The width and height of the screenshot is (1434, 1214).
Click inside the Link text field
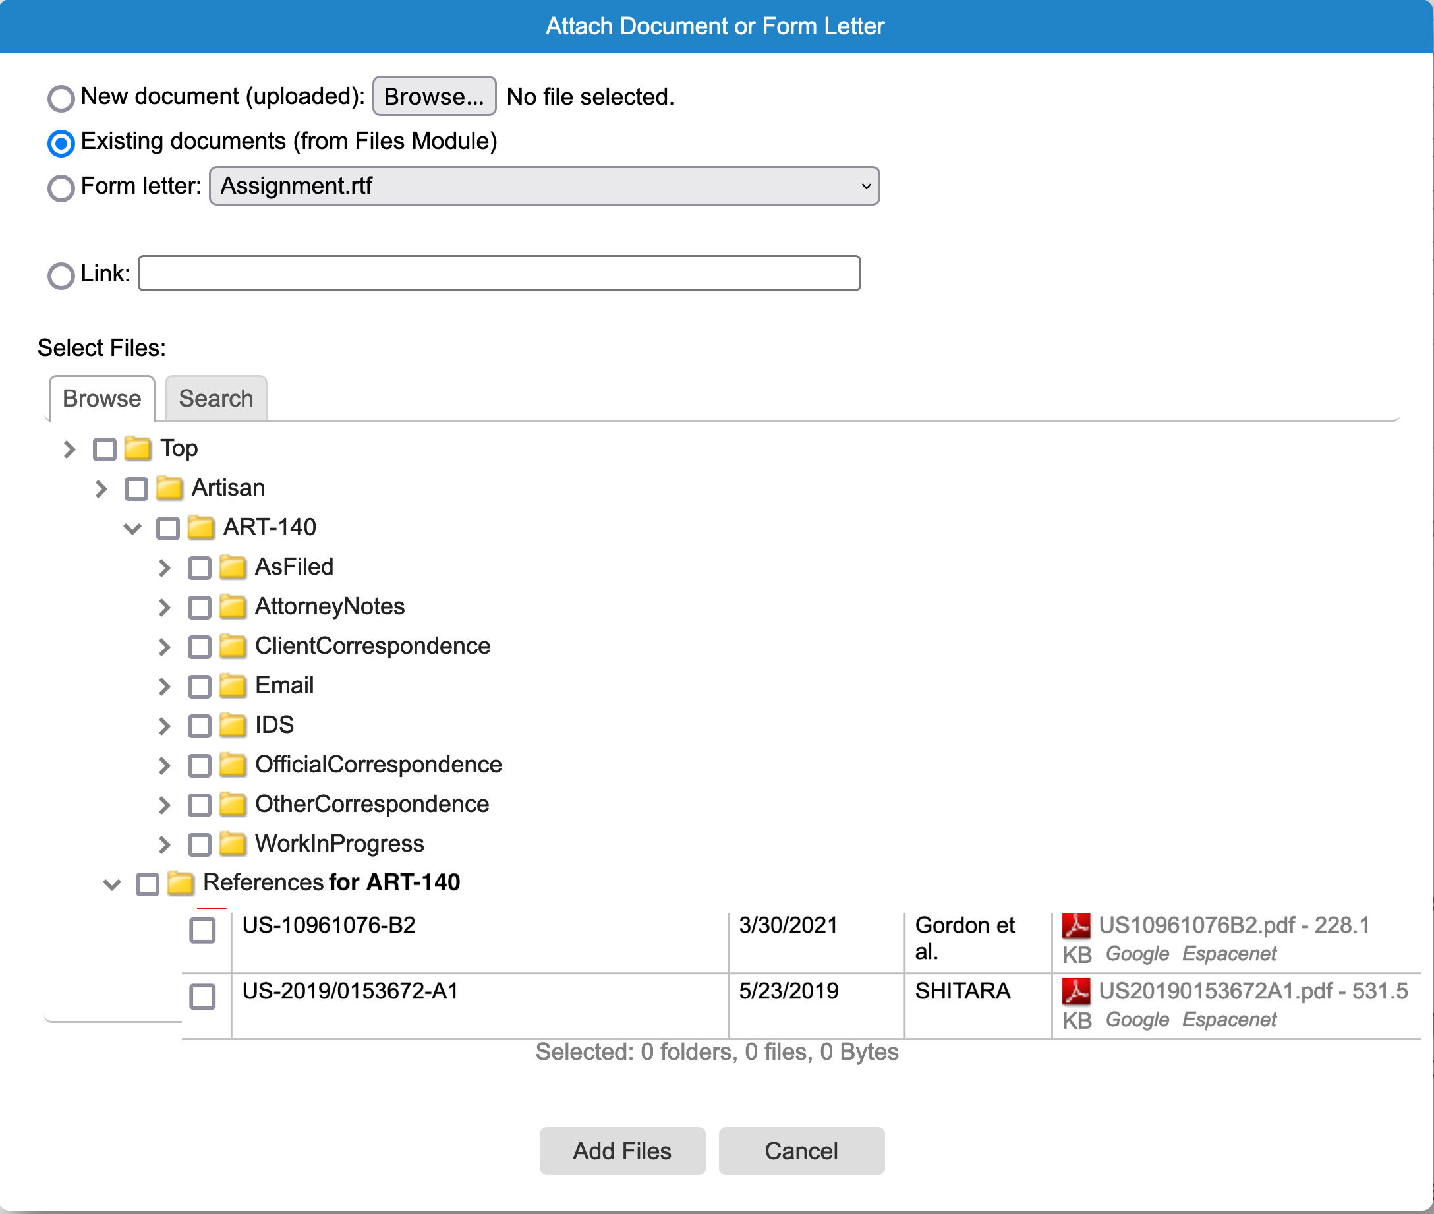[498, 274]
